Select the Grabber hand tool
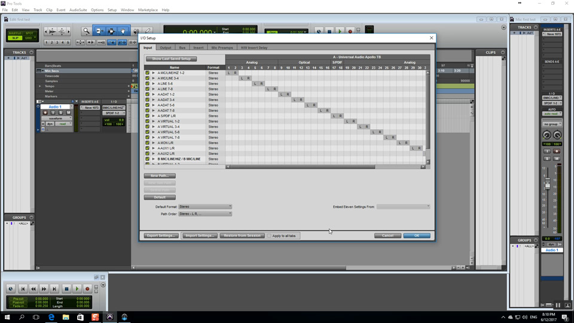574x323 pixels. tap(123, 32)
